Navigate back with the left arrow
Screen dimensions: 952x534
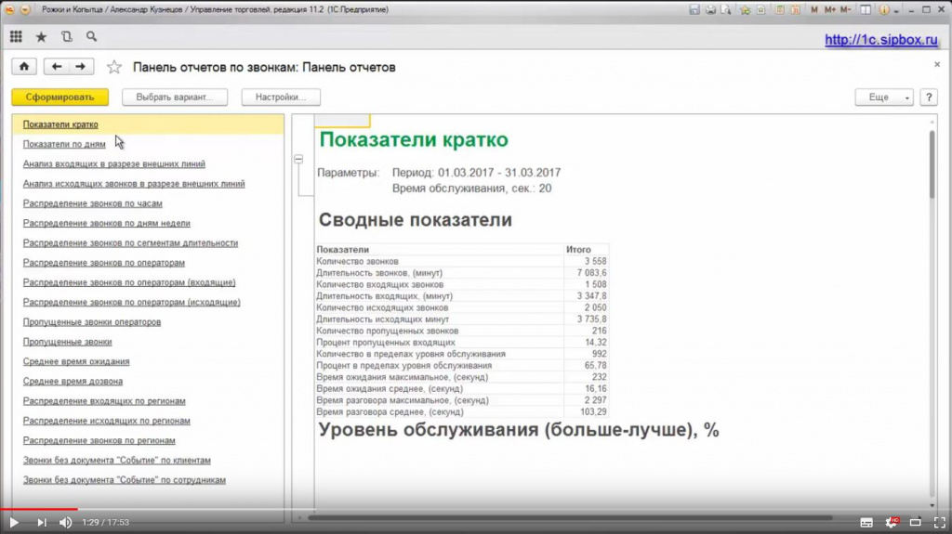coord(58,67)
